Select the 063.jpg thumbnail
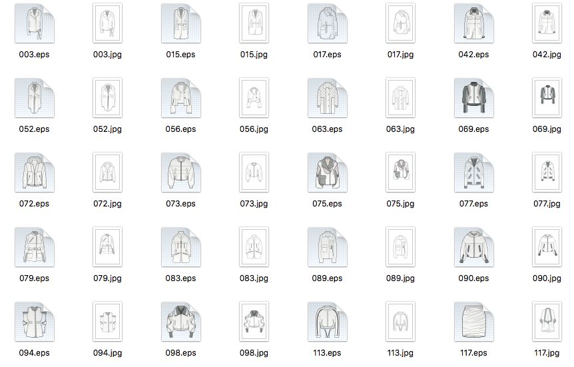This screenshot has height=367, width=574. (x=400, y=98)
